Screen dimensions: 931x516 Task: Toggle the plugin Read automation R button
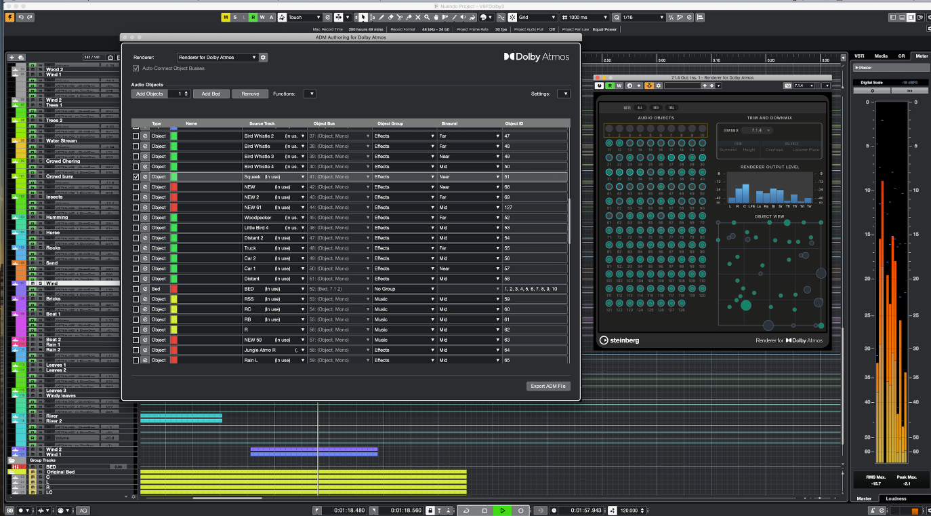[610, 85]
